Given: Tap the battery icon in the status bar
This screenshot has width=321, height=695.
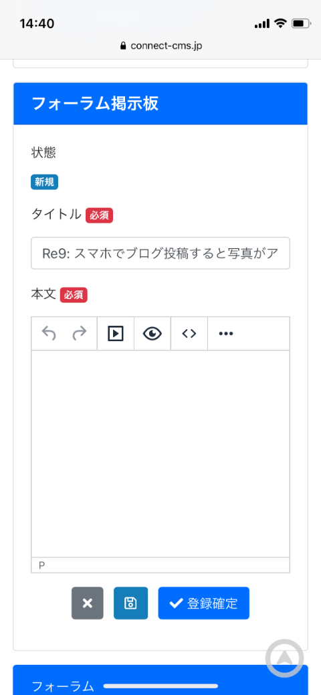Looking at the screenshot, I should (302, 23).
